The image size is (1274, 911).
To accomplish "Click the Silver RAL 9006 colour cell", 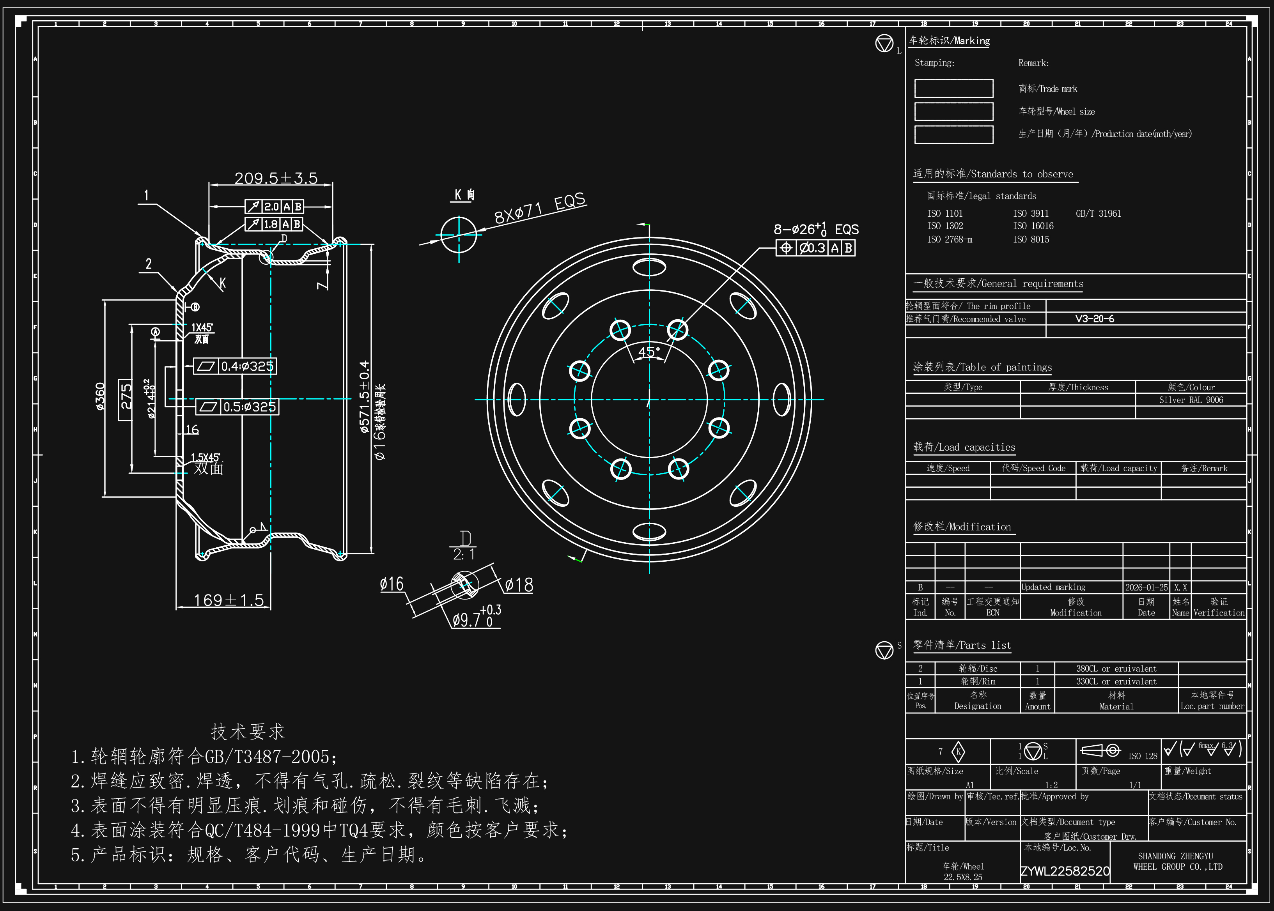I will [x=1191, y=400].
